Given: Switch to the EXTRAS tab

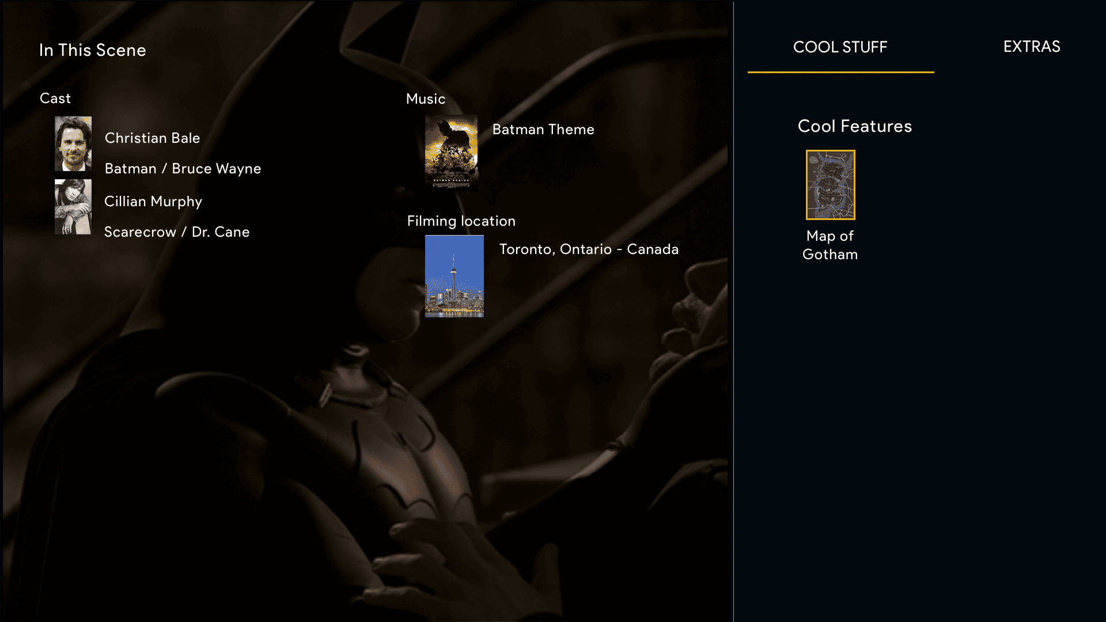Looking at the screenshot, I should point(1032,47).
